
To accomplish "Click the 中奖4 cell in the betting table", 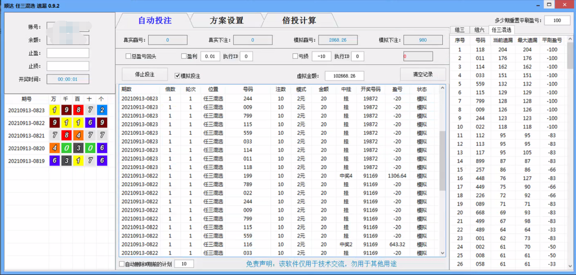I will (x=346, y=176).
